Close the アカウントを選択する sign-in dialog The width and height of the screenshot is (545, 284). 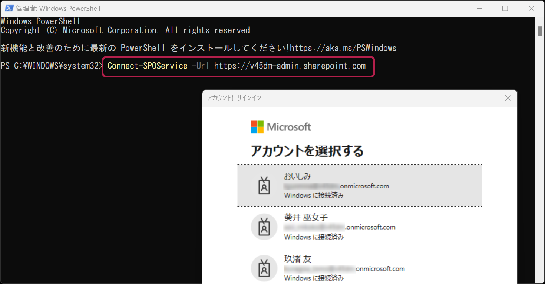508,98
